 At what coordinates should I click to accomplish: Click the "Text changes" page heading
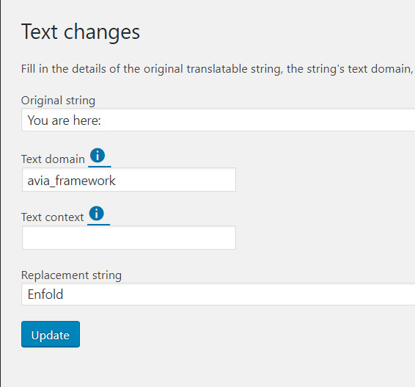point(81,32)
